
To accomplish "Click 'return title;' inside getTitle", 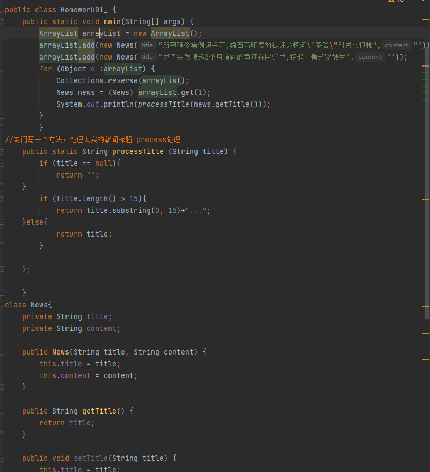I will click(x=67, y=423).
